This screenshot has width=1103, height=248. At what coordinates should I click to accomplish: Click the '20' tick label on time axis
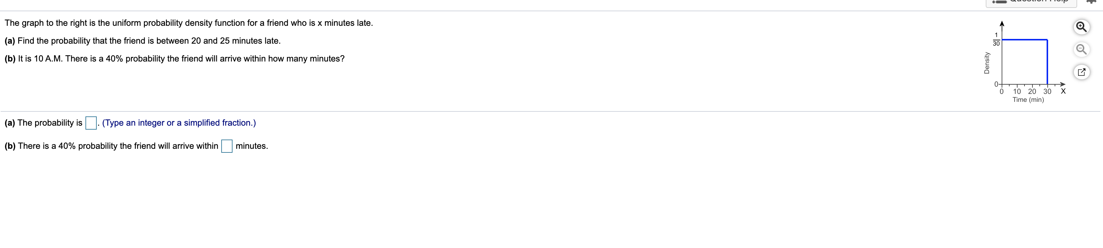[1032, 92]
